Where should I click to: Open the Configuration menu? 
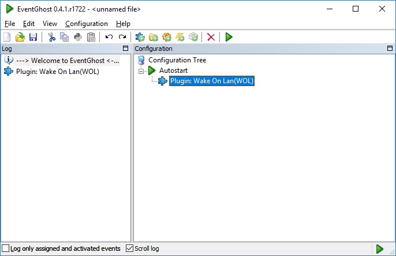tap(87, 24)
